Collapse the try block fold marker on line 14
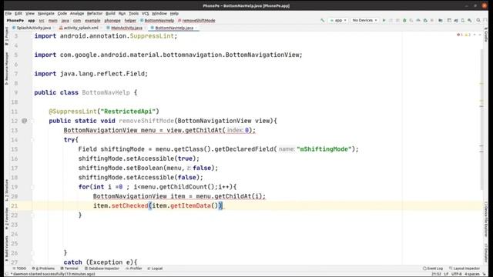The height and width of the screenshot is (277, 493). 32,140
